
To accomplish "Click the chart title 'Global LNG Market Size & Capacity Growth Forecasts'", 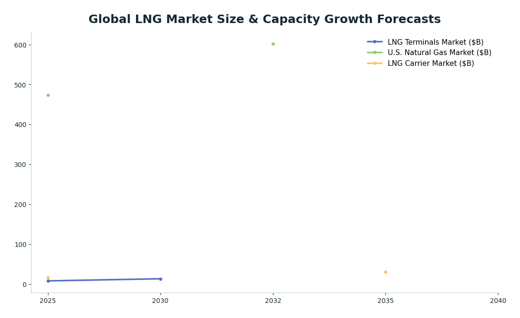I will point(264,19).
